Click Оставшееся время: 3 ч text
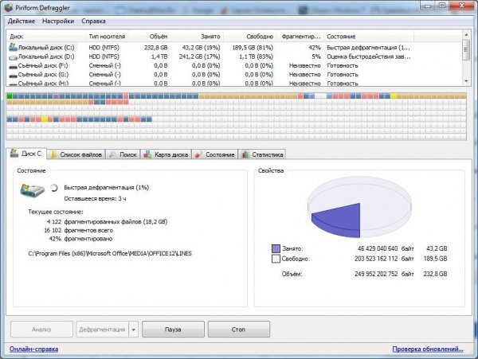Image resolution: width=478 pixels, height=359 pixels. (x=95, y=198)
